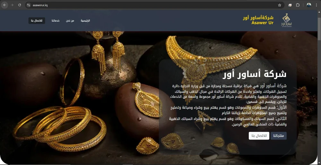
Task: Go to the خدماتنا navigation item
Action: tap(56, 21)
